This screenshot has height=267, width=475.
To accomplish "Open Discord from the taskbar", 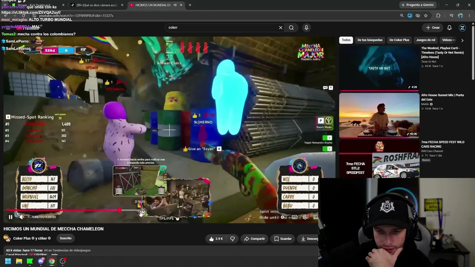I will [41, 261].
